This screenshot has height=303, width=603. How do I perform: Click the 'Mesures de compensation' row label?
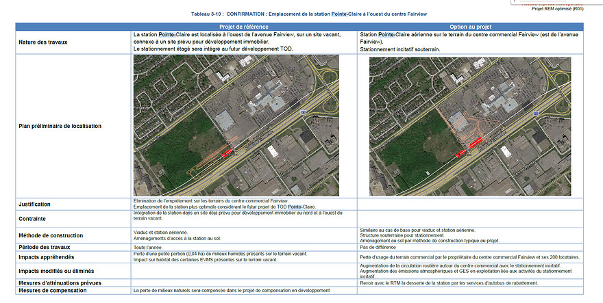pyautogui.click(x=53, y=290)
